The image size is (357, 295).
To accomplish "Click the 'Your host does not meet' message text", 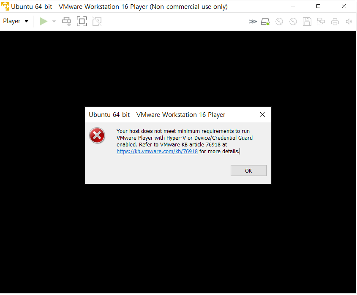I will [185, 141].
